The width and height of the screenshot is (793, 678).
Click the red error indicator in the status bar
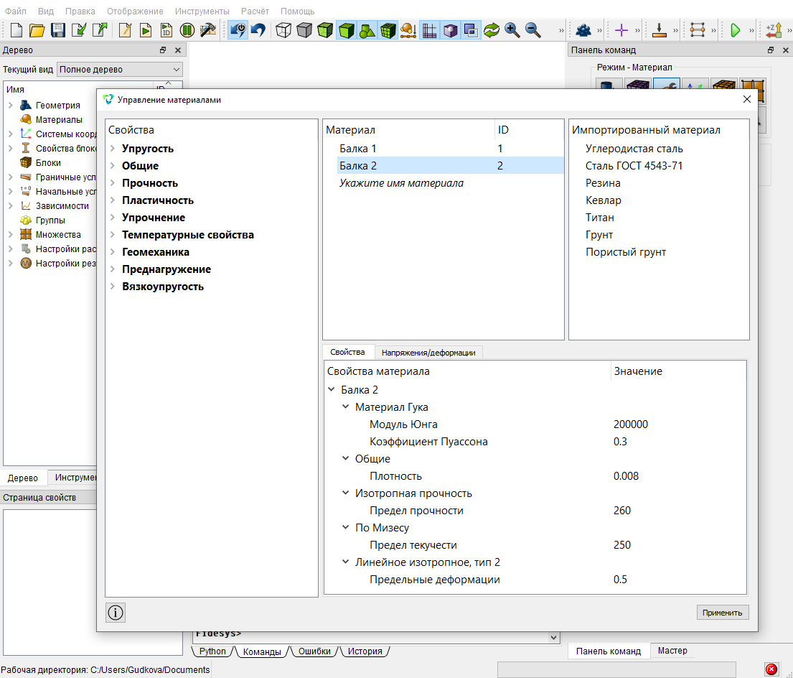771,669
